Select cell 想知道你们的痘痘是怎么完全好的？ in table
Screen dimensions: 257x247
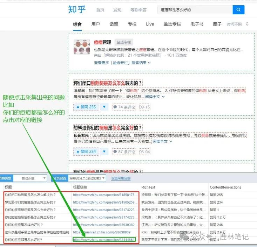(x=38, y=202)
